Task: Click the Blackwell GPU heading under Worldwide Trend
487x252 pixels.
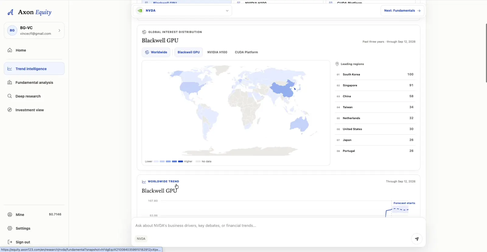Action: coord(159,191)
